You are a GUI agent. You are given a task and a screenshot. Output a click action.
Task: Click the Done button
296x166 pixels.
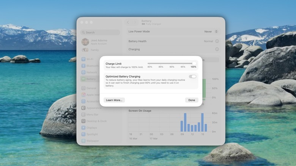(x=192, y=100)
